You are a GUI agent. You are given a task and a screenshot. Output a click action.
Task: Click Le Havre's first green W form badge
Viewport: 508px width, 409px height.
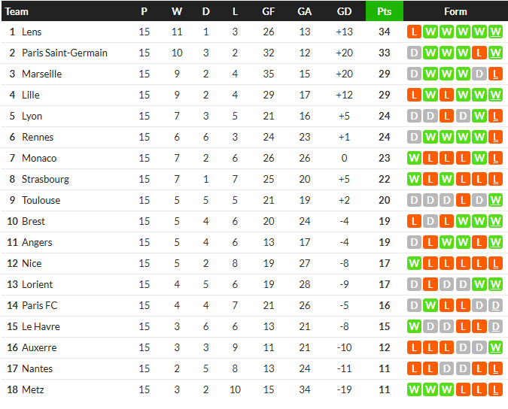(x=413, y=326)
